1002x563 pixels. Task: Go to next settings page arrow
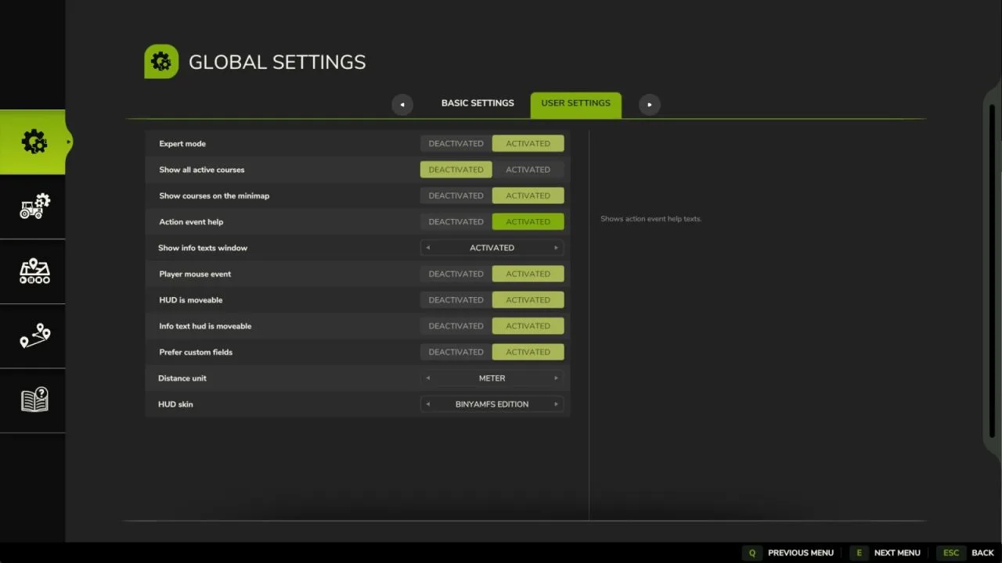650,105
